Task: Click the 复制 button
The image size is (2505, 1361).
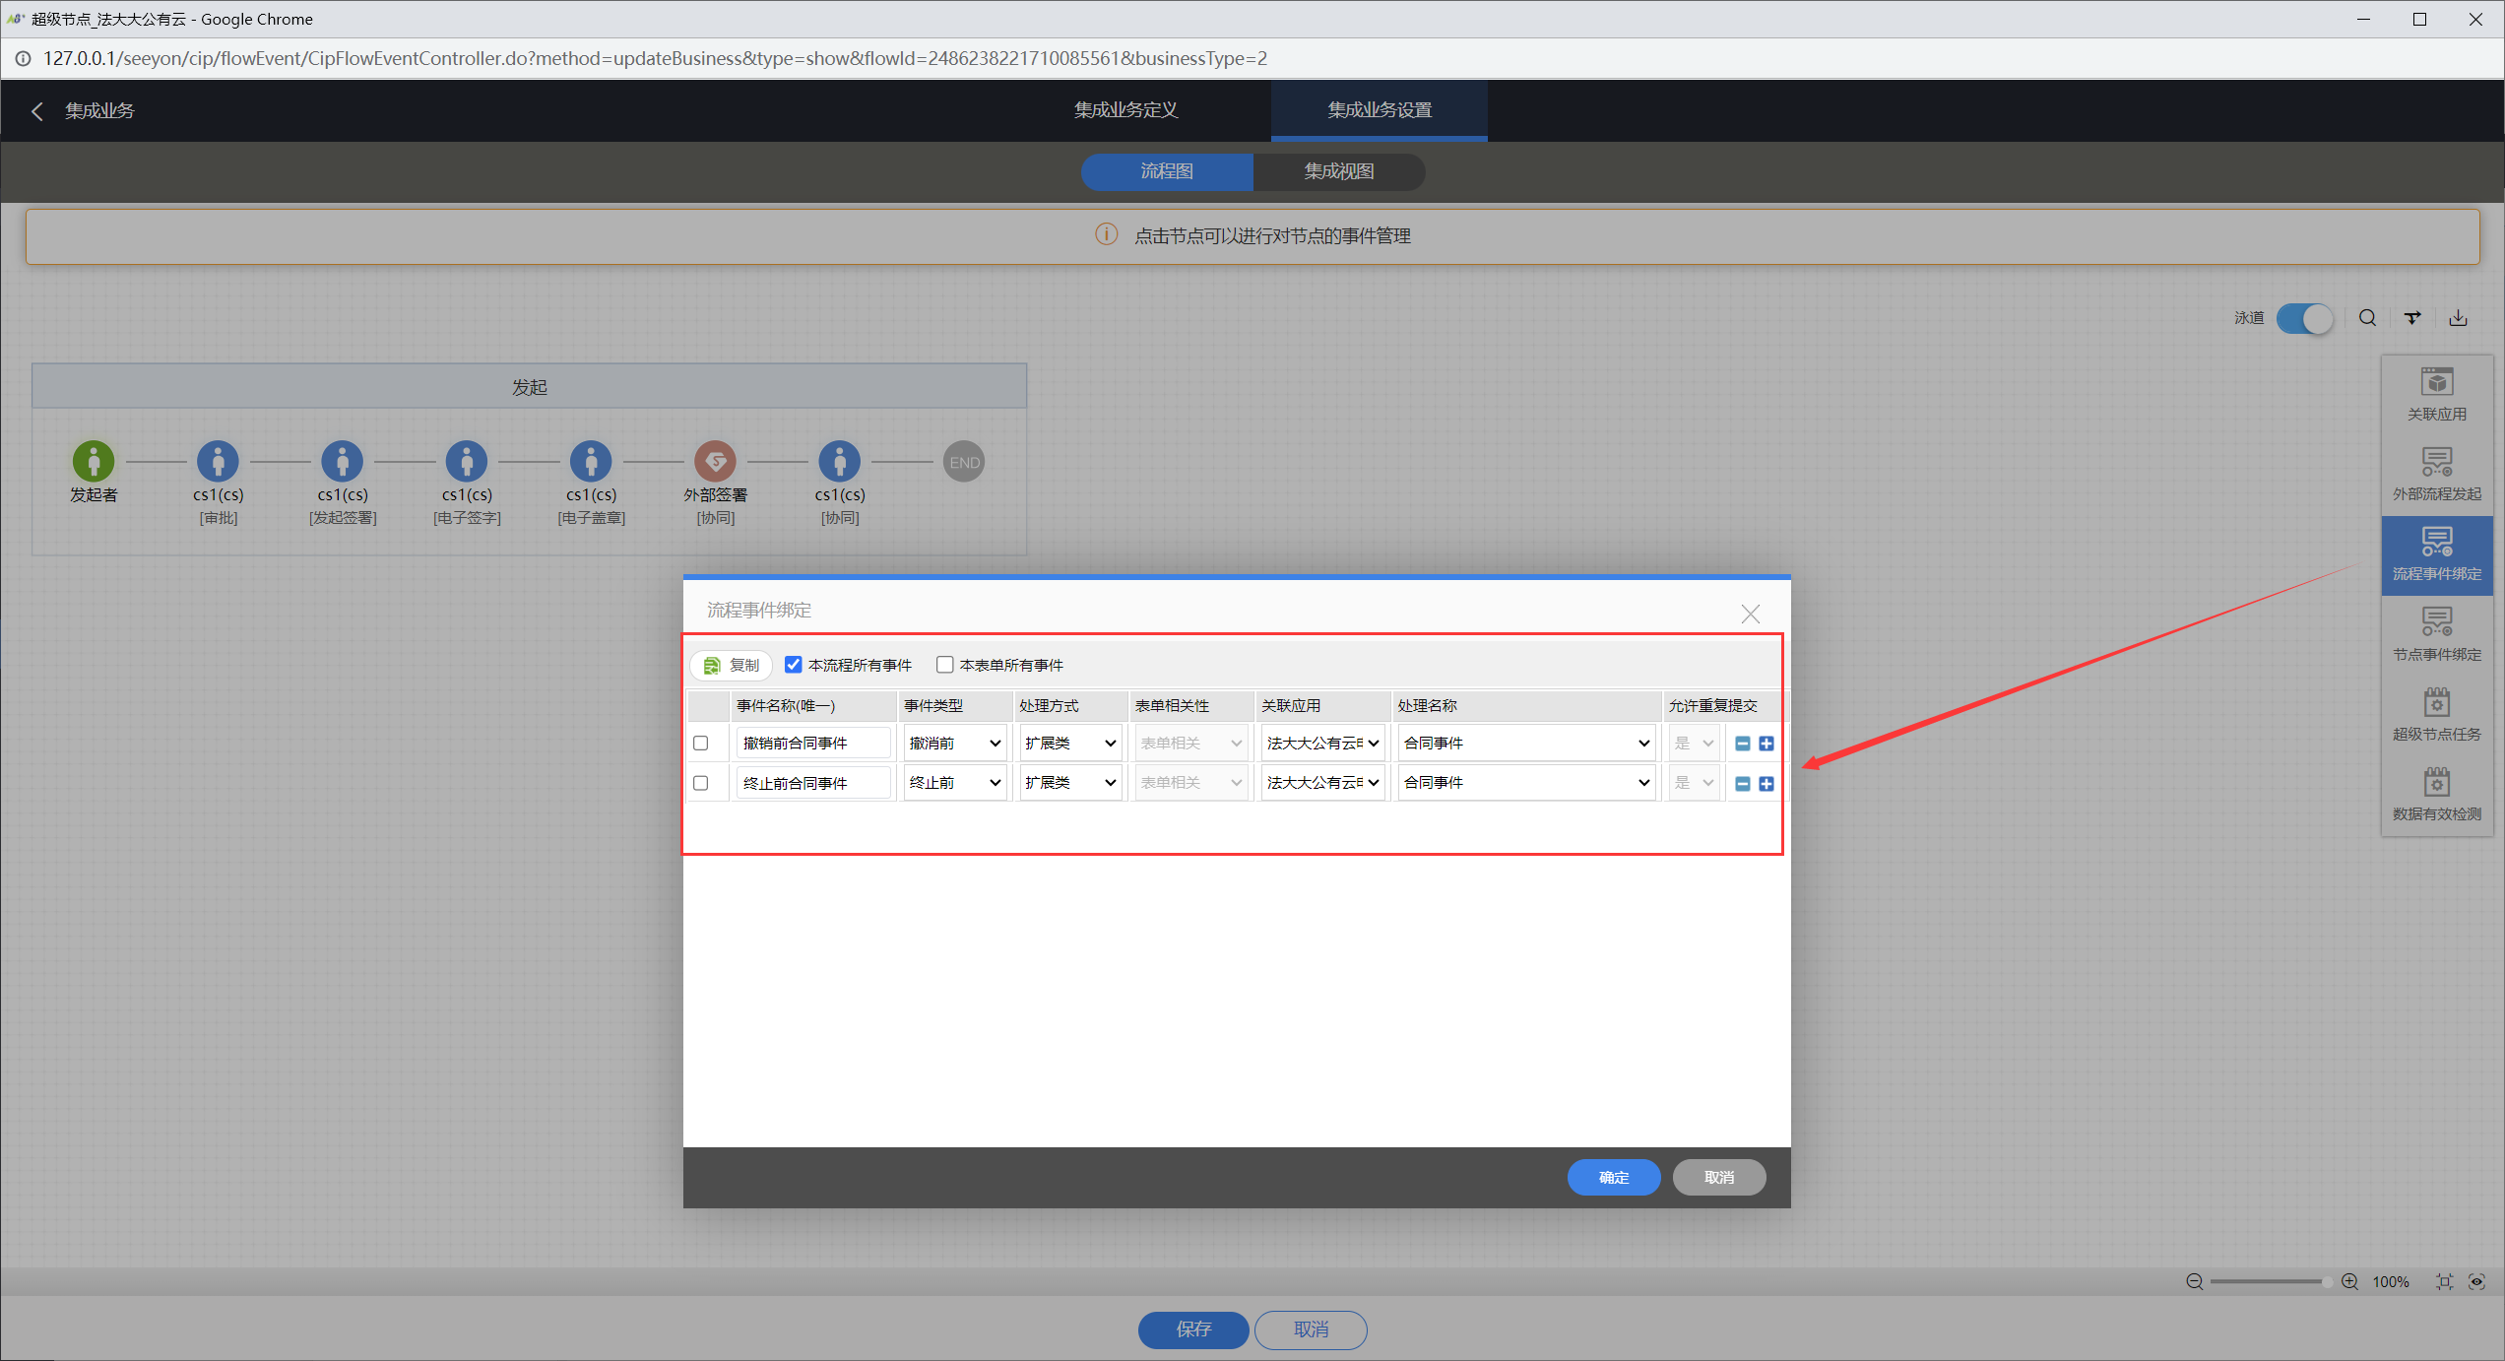Action: pos(733,666)
